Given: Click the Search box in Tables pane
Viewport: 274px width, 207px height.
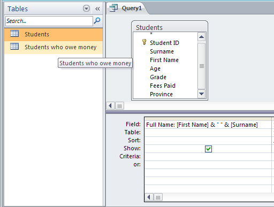Looking at the screenshot, I should pyautogui.click(x=49, y=21).
